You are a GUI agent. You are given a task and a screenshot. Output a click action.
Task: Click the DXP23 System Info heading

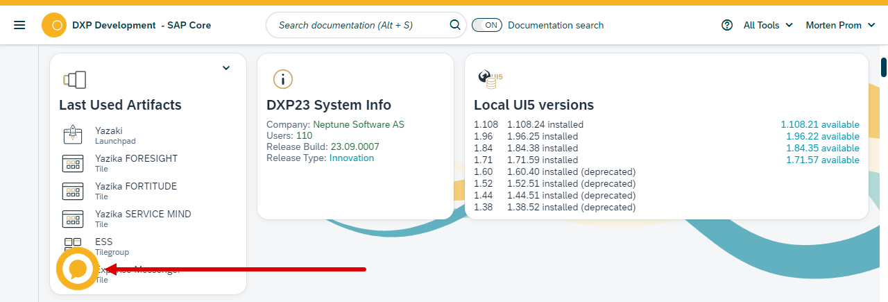[x=329, y=105]
